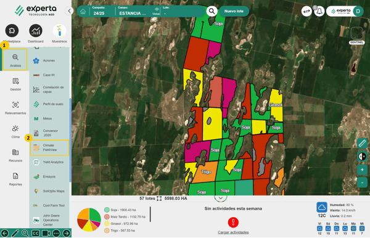Open the Muestreos test-tube icon
The image size is (370, 238).
pyautogui.click(x=59, y=31)
